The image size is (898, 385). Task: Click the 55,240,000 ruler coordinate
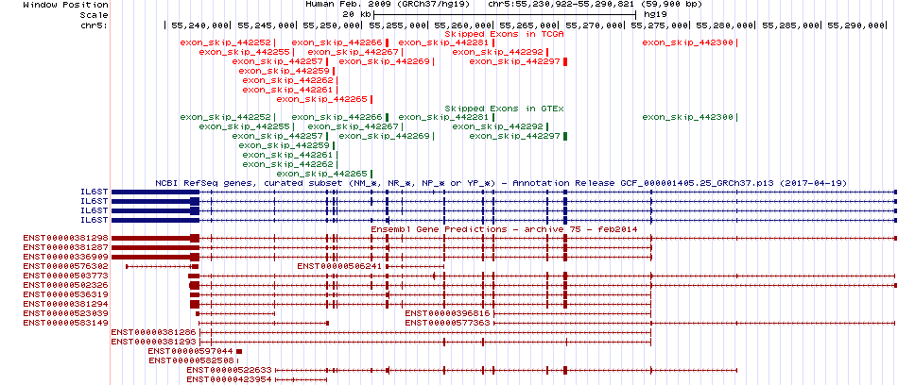coord(199,25)
